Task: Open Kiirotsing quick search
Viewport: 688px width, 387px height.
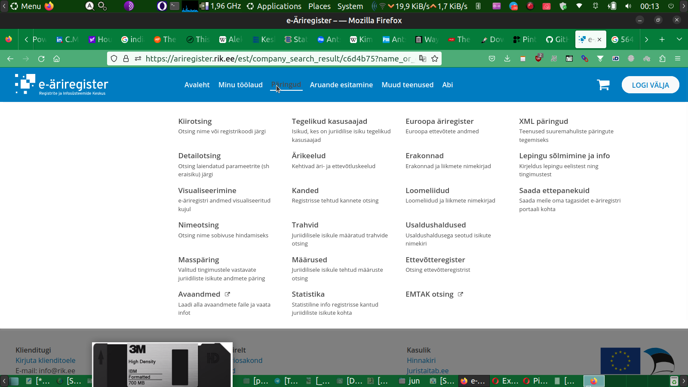Action: [x=195, y=121]
